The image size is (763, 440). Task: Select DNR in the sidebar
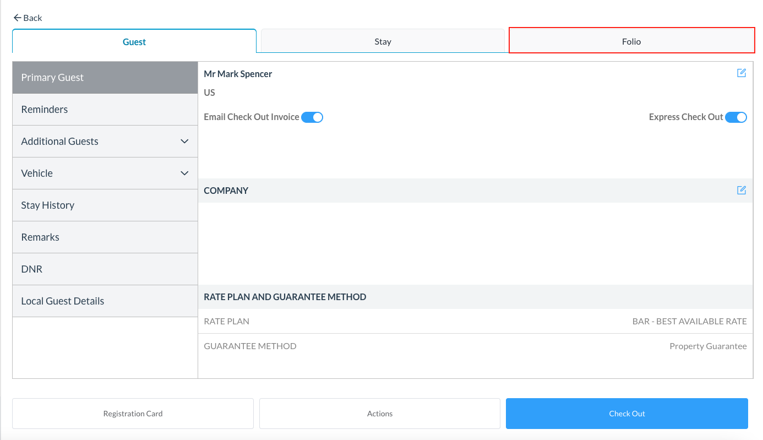point(32,269)
